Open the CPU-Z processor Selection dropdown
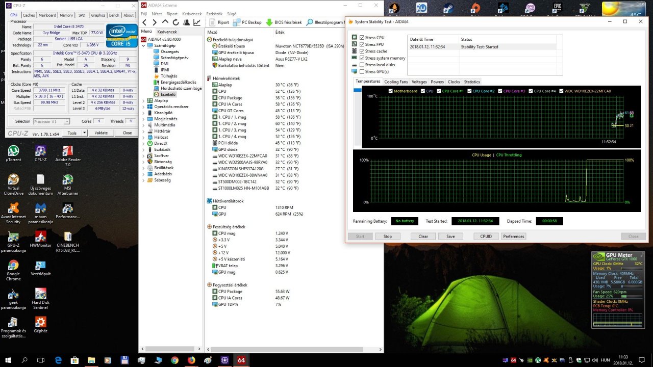 pyautogui.click(x=52, y=121)
